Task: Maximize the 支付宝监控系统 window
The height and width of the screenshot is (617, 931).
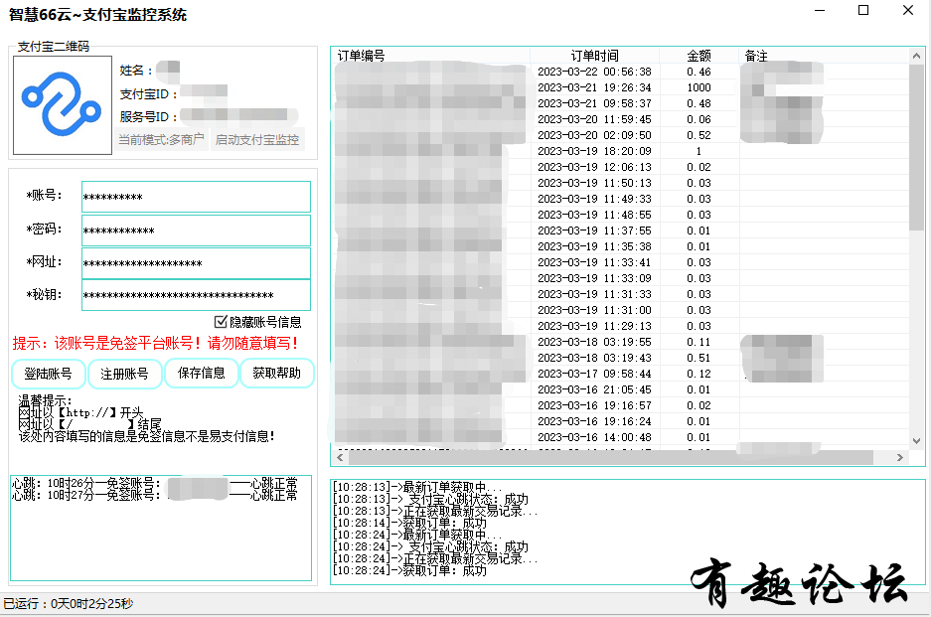Action: [863, 11]
